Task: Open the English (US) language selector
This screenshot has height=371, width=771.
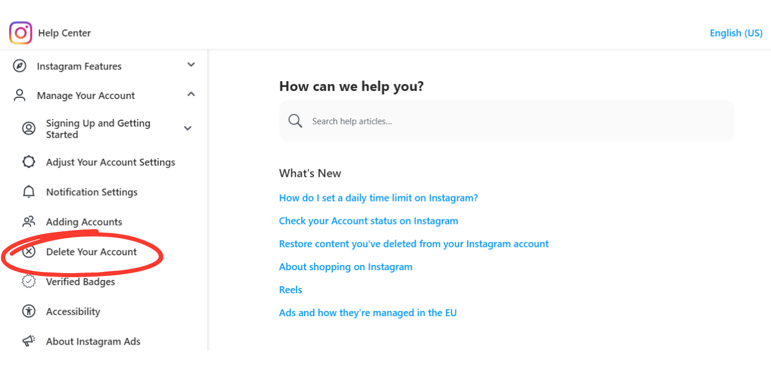Action: (x=736, y=33)
